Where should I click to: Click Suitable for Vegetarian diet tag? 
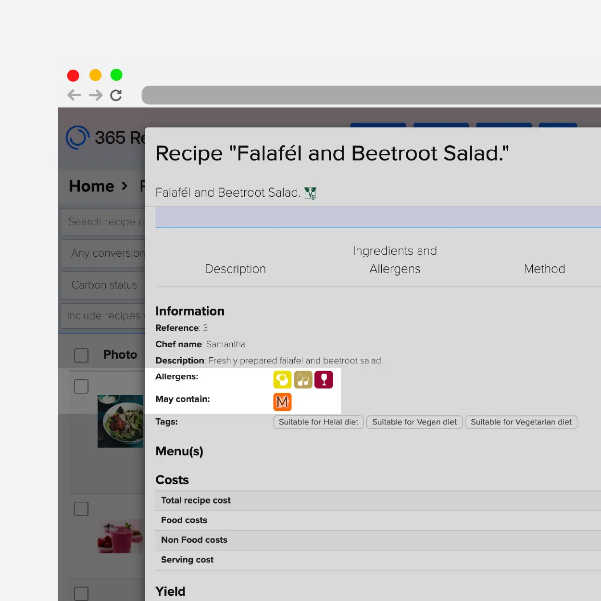point(521,422)
